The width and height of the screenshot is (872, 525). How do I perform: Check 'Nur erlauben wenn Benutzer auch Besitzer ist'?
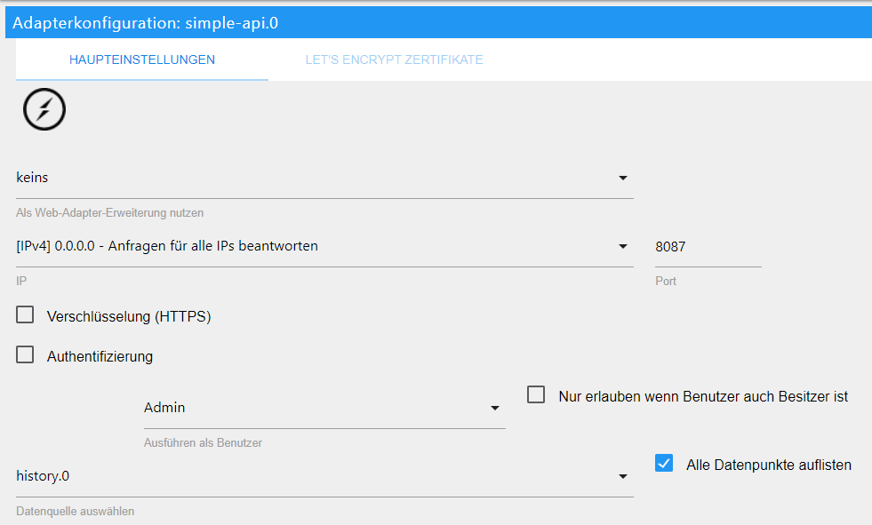click(x=536, y=395)
